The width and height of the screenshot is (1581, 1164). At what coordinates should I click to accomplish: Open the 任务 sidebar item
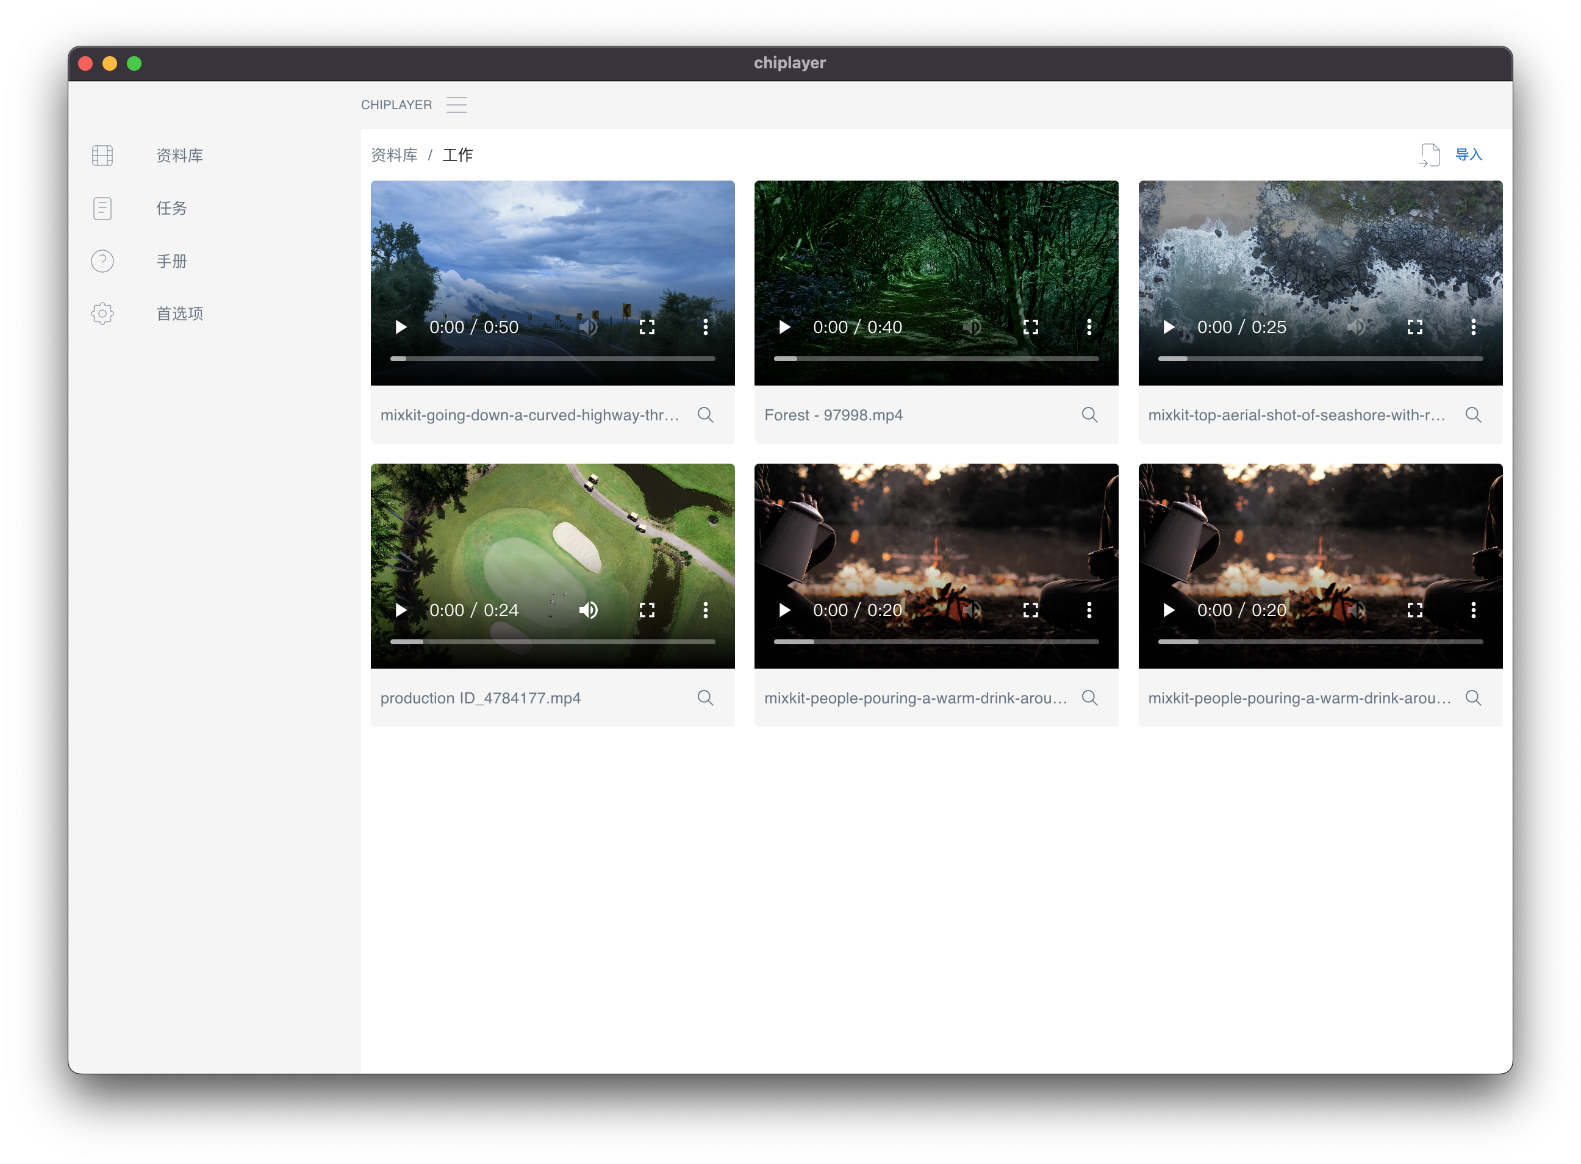pyautogui.click(x=171, y=208)
